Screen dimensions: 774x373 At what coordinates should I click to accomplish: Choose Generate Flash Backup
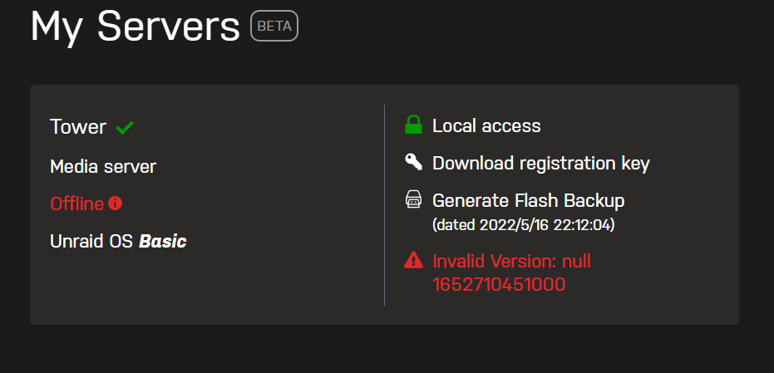point(528,201)
